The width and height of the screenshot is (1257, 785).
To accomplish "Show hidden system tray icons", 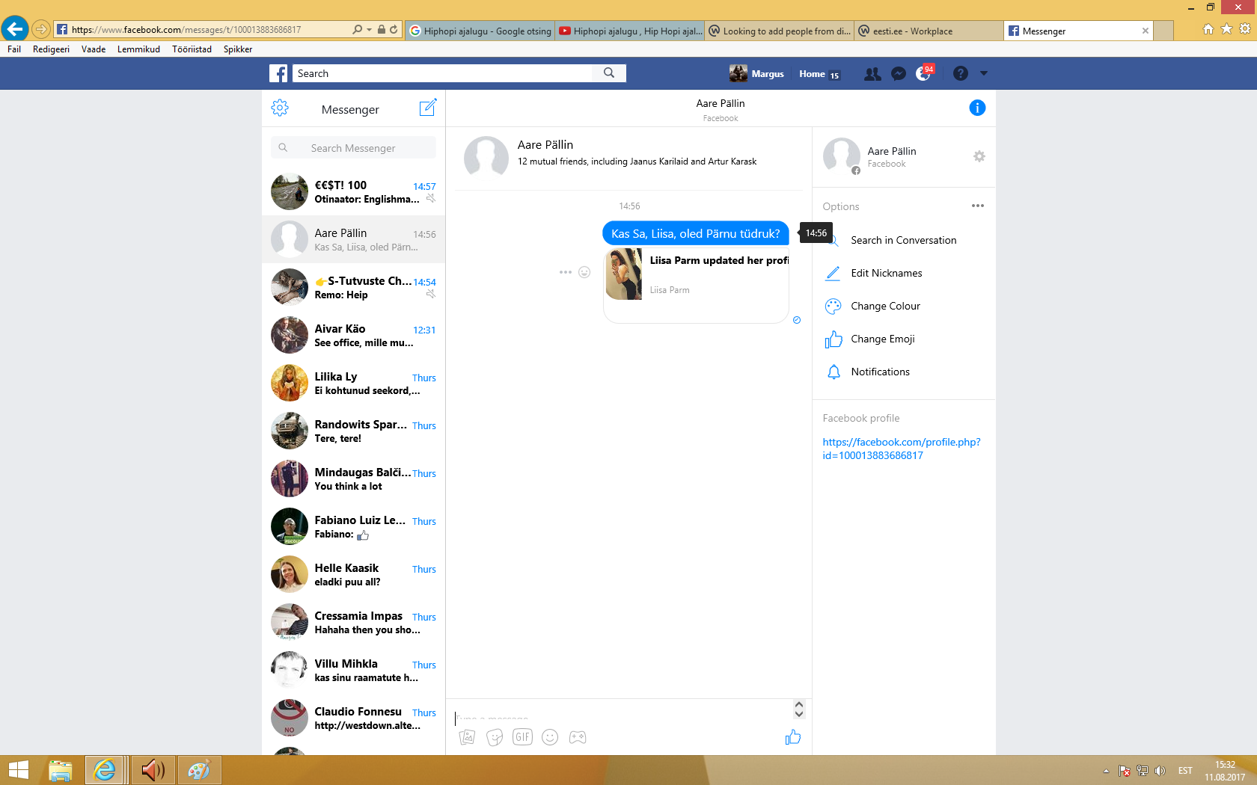I will (x=1106, y=771).
